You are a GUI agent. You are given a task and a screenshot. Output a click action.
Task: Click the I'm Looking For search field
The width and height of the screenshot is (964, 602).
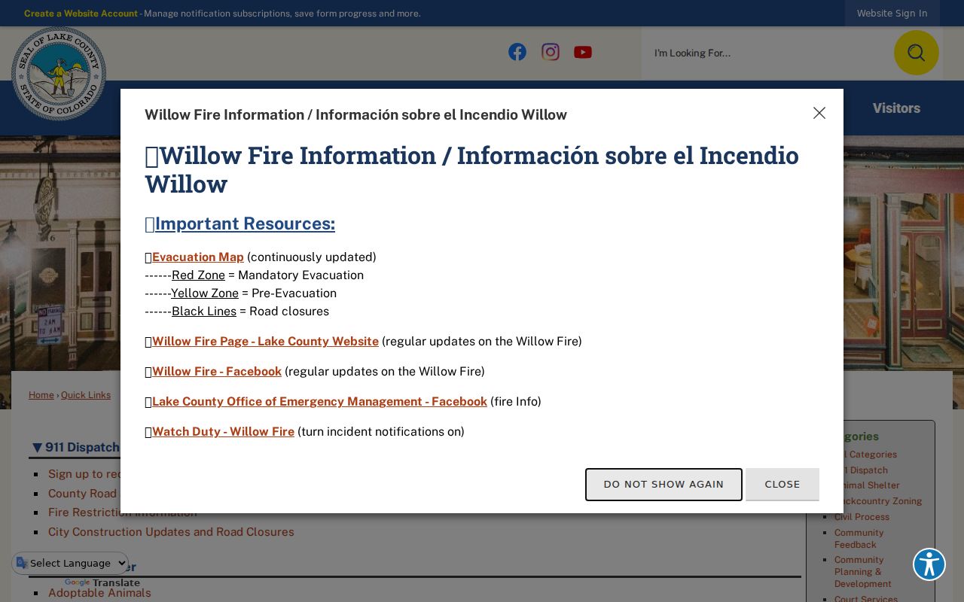pos(768,53)
